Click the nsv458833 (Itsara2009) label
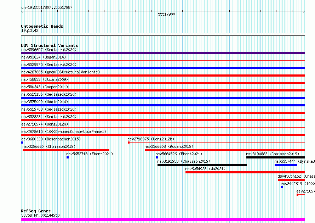Viewport: 315px width, 223px height. [45, 79]
